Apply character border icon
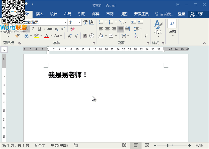The width and height of the screenshot is (209, 149). click(92, 22)
